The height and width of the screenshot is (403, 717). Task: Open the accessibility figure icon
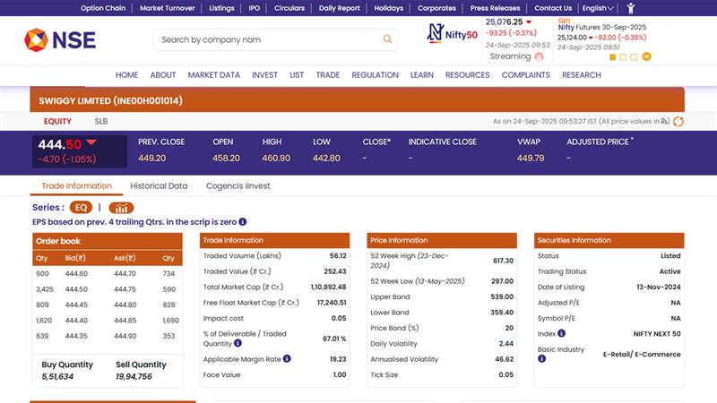point(631,8)
